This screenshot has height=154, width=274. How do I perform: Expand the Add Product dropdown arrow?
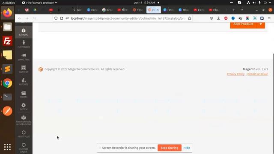coord(261,24)
